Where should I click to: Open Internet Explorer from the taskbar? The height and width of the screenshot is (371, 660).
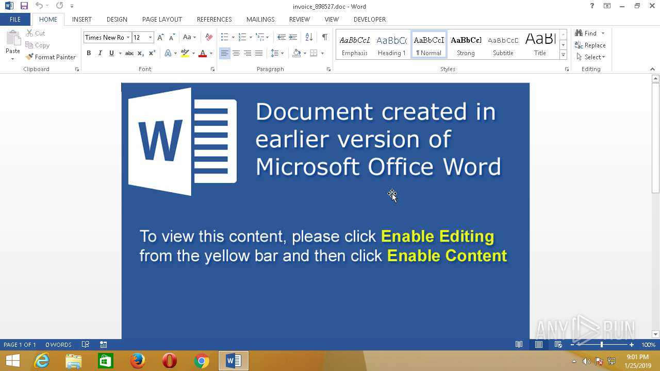coord(42,361)
